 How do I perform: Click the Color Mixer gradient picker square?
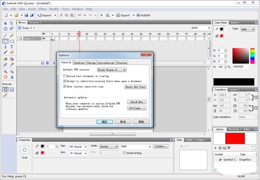click(241, 56)
